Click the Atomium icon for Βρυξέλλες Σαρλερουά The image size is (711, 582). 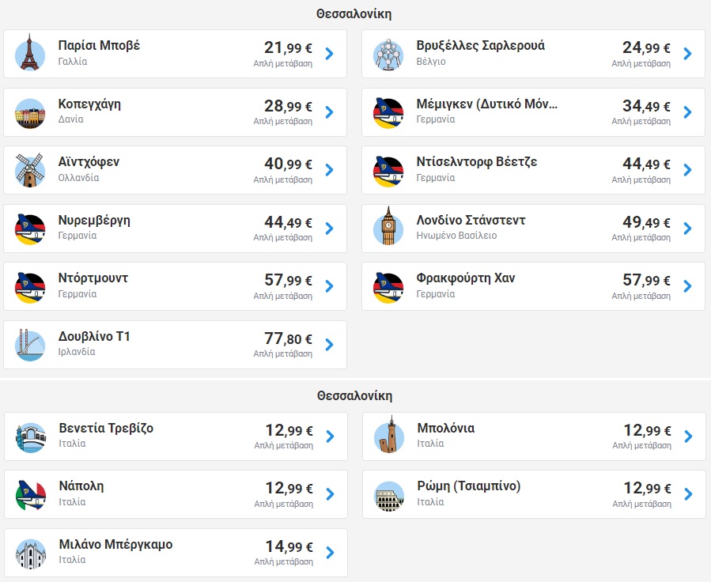tap(388, 55)
